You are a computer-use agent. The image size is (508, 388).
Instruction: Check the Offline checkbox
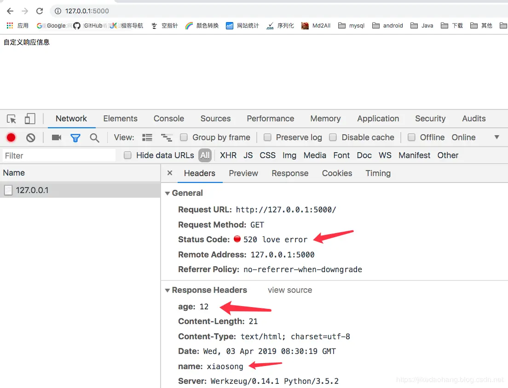pyautogui.click(x=411, y=137)
